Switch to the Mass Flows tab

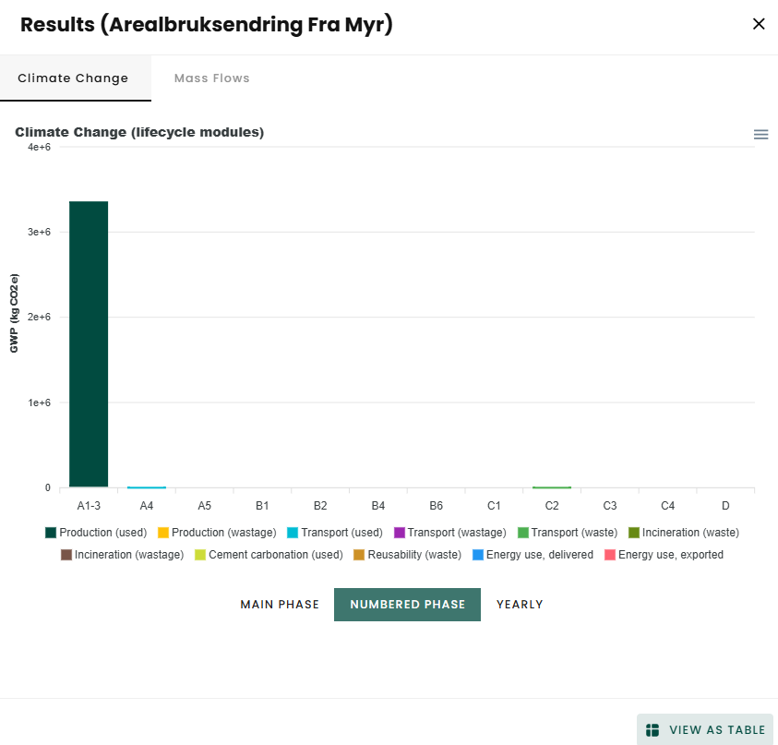point(212,78)
